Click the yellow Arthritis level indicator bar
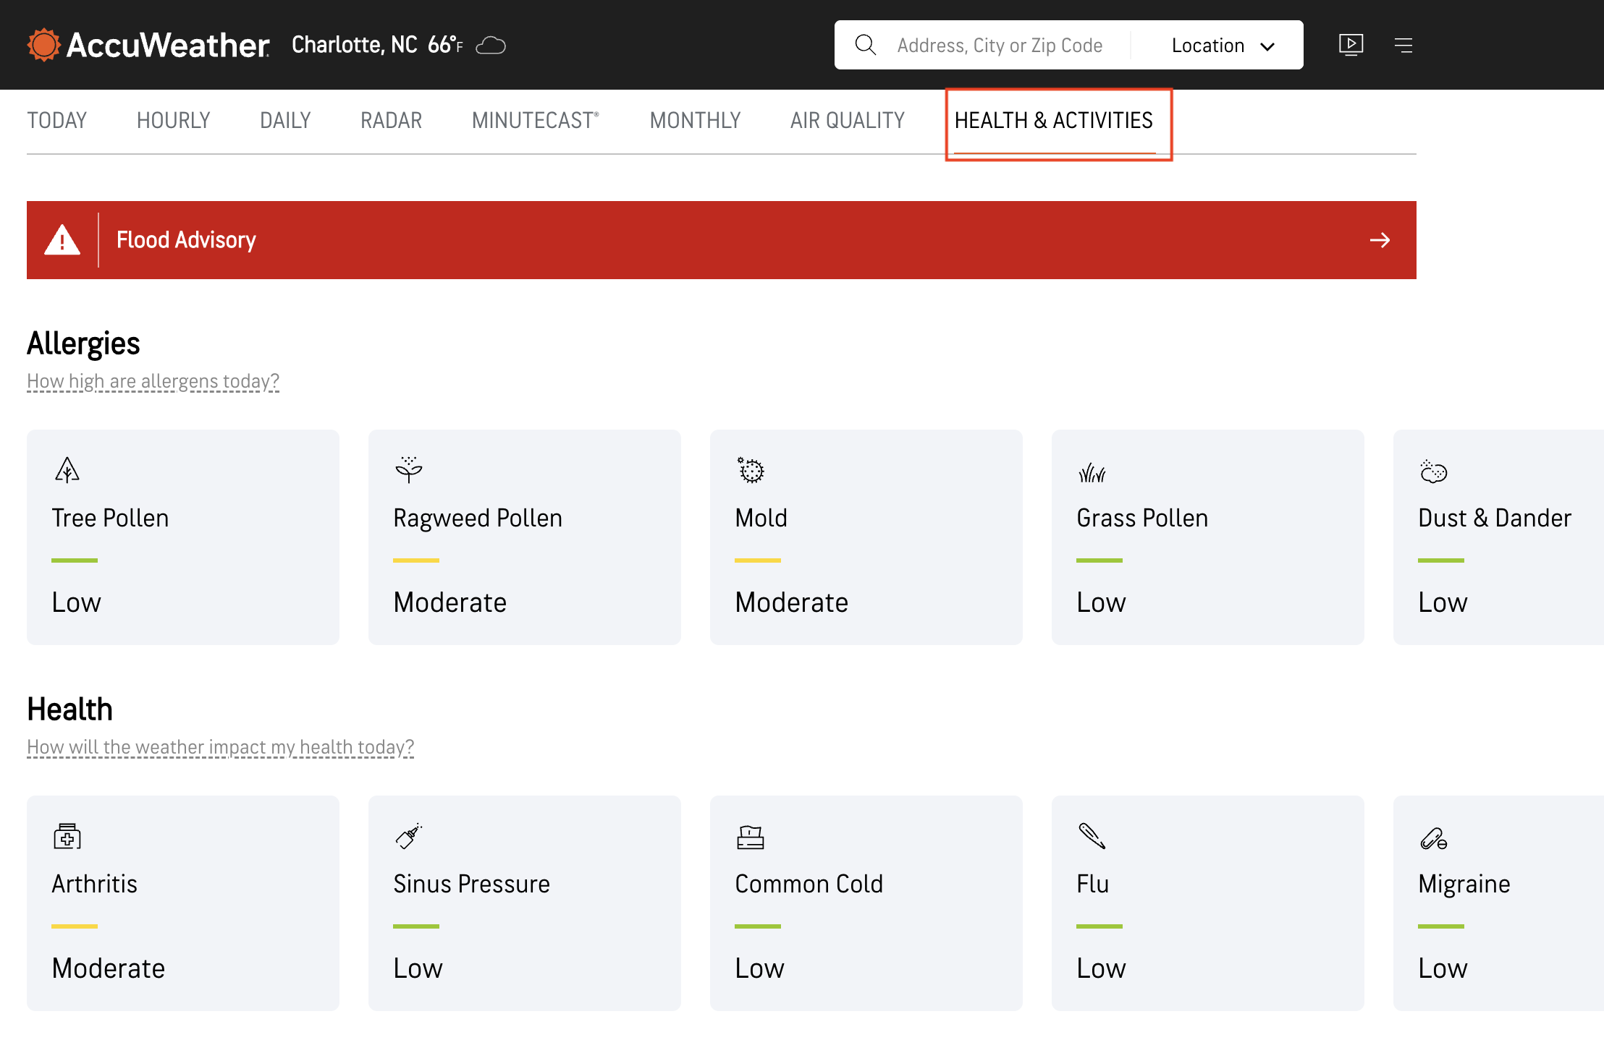The height and width of the screenshot is (1053, 1604). (75, 926)
